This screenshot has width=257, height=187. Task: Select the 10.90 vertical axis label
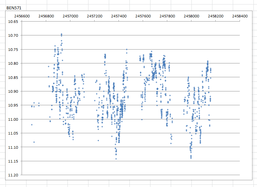point(13,91)
